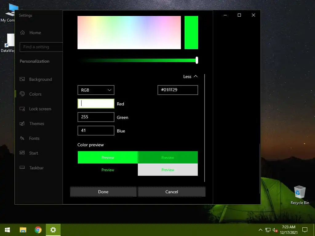Screen dimensions: 315x236
Task: Select the Recycle Bin desktop icon
Action: 300,195
